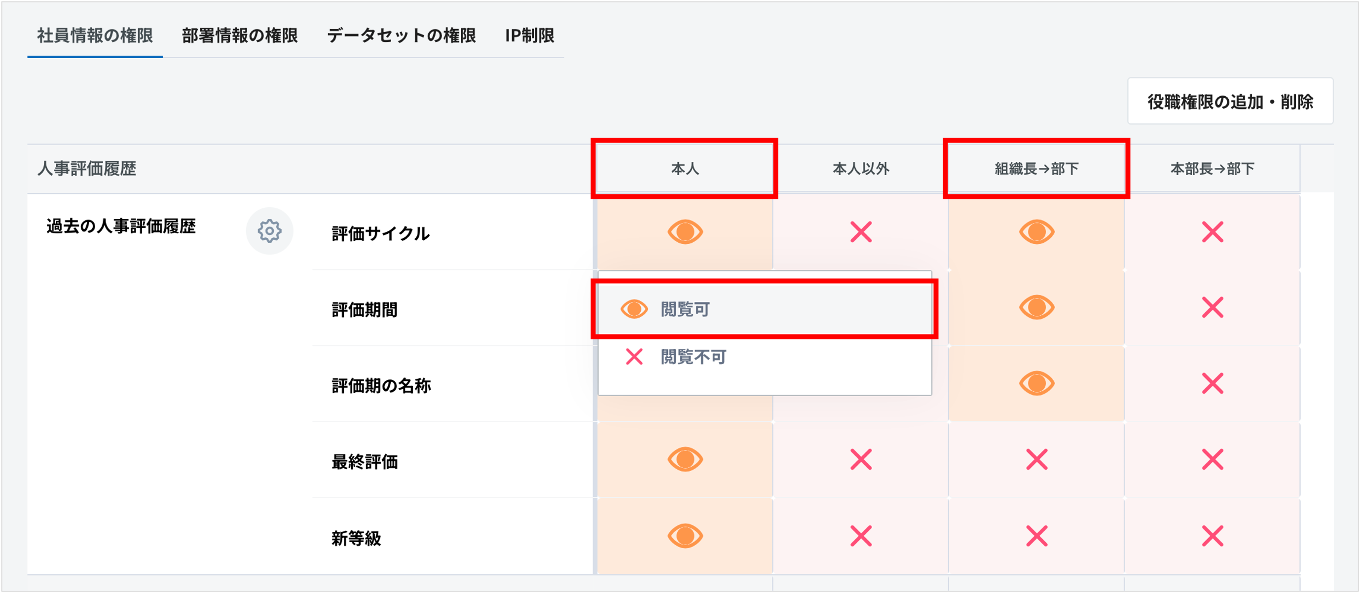Select the データセットの権限 tab
Screen dimensions: 1361x592
pos(402,36)
